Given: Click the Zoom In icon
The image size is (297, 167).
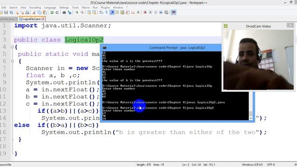Looking at the screenshot, I should pos(77,13).
